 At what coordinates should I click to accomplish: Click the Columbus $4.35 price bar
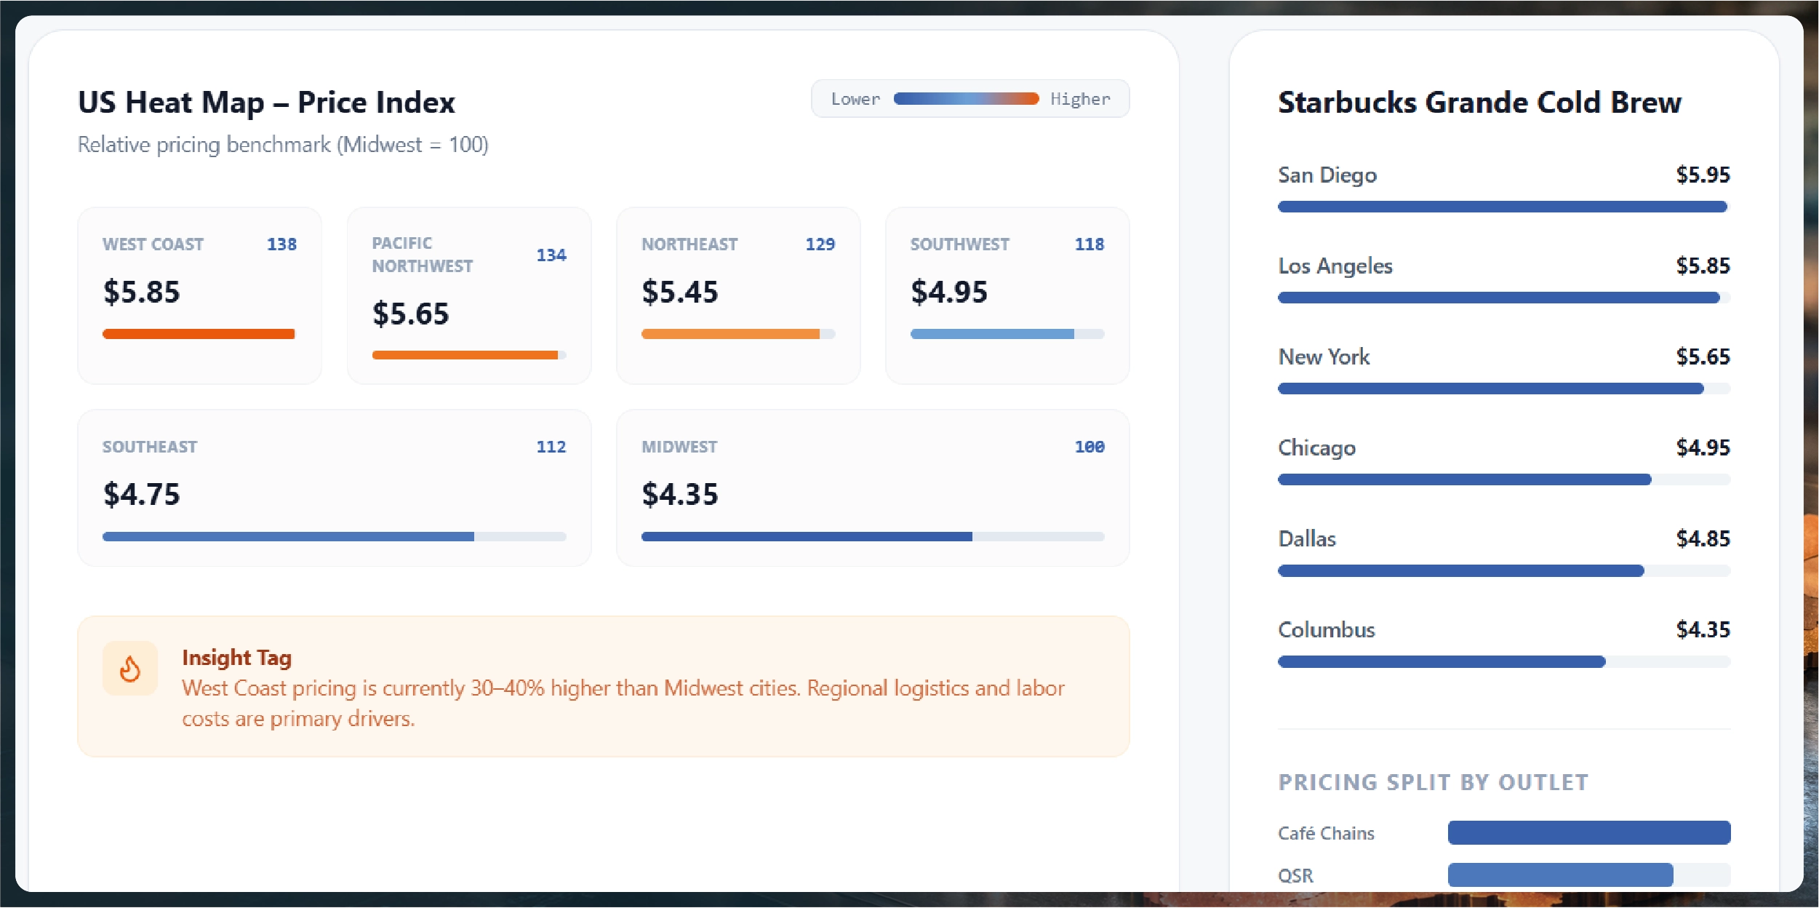1441,662
